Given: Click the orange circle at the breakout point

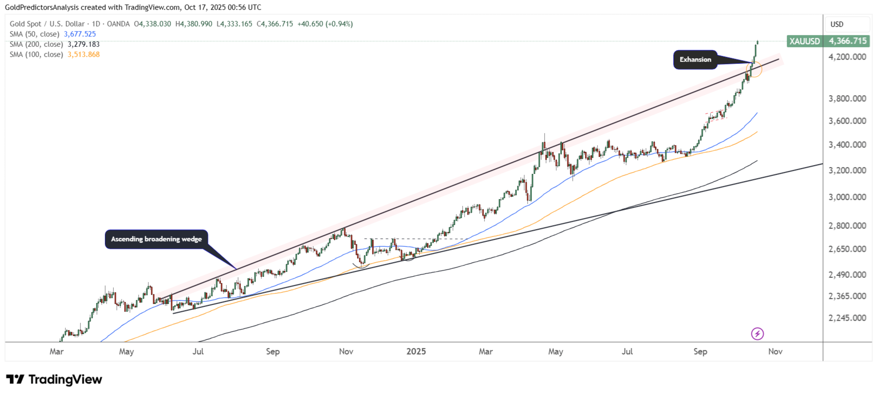Looking at the screenshot, I should (754, 69).
